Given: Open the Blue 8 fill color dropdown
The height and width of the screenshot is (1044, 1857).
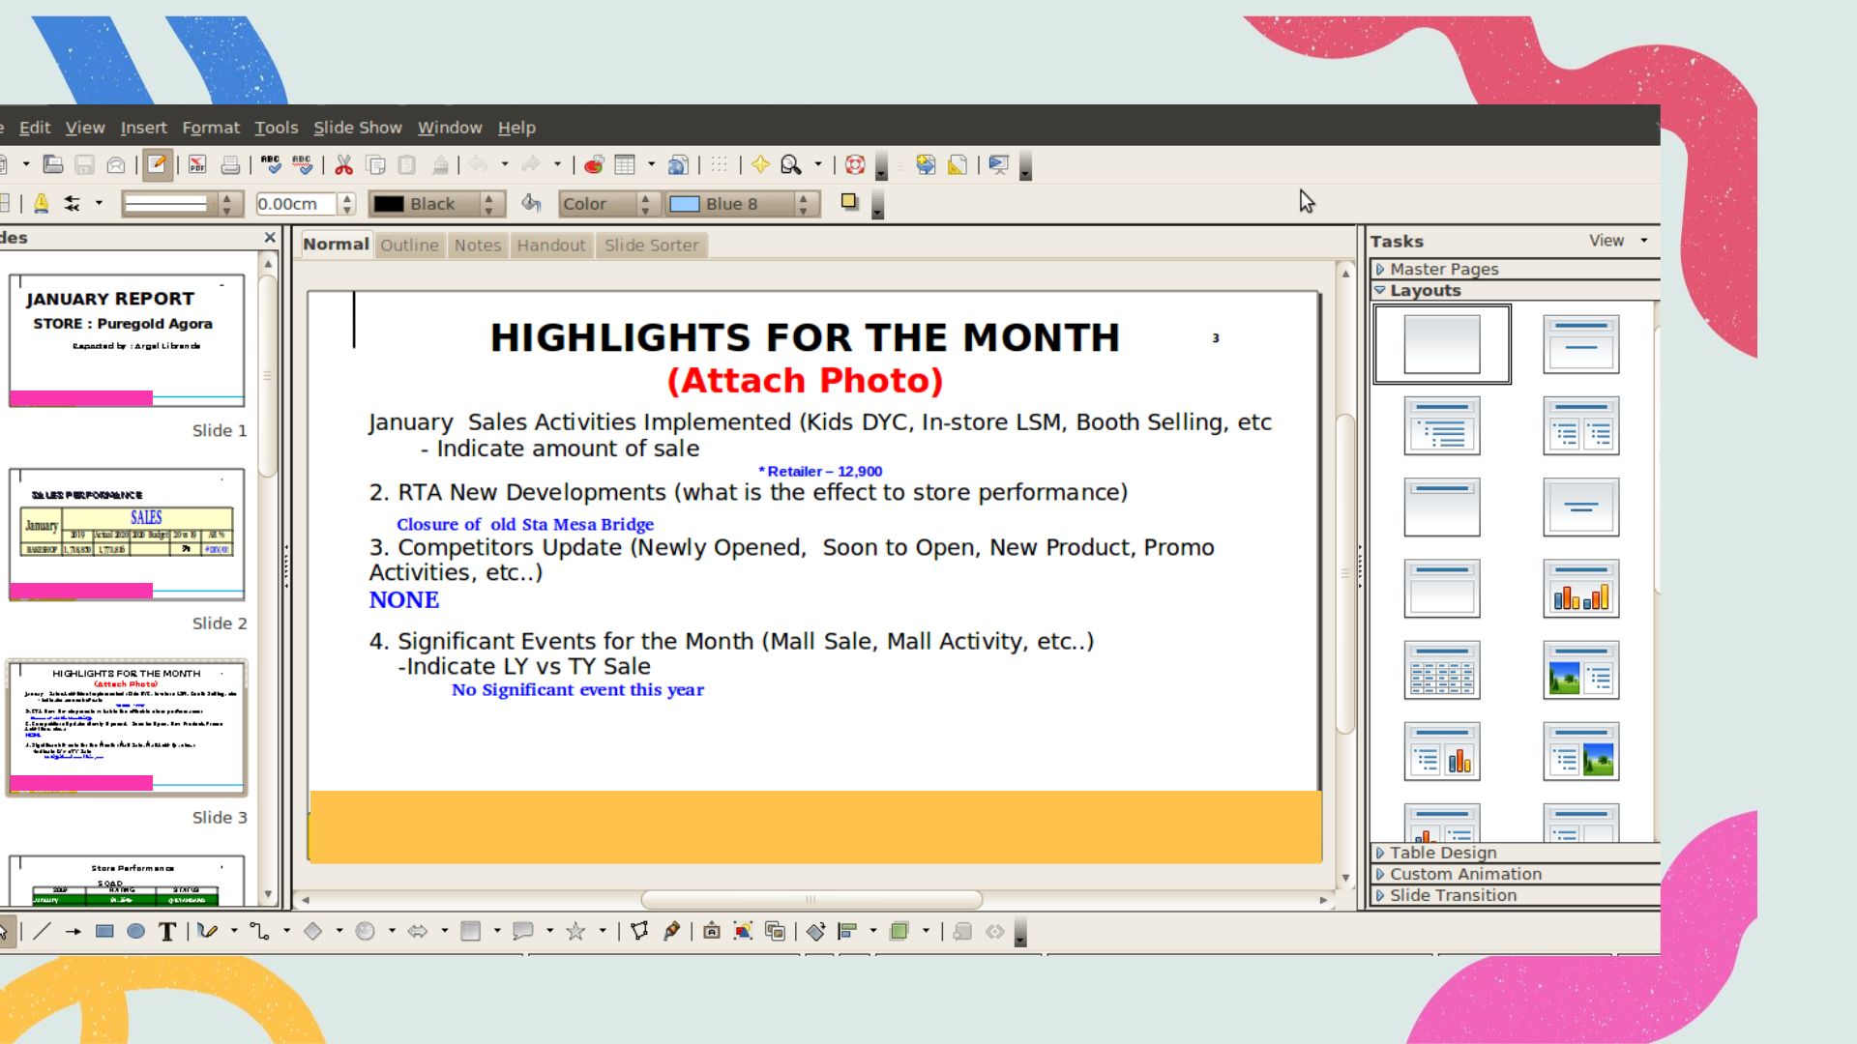Looking at the screenshot, I should [803, 204].
